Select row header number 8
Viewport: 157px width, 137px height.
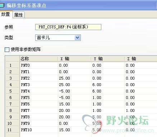coord(12,110)
